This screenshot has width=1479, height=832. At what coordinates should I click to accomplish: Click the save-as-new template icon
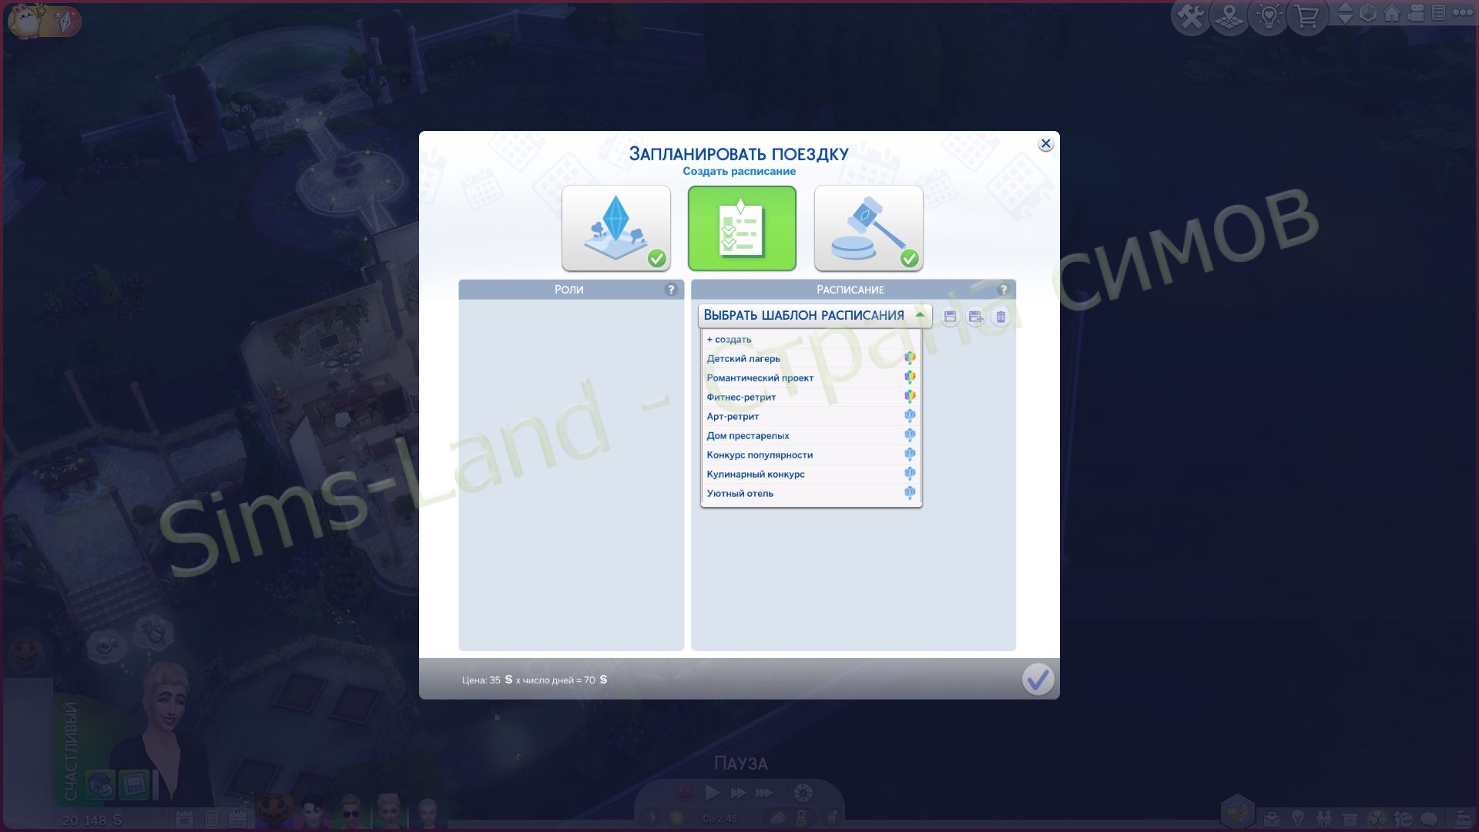coord(975,317)
